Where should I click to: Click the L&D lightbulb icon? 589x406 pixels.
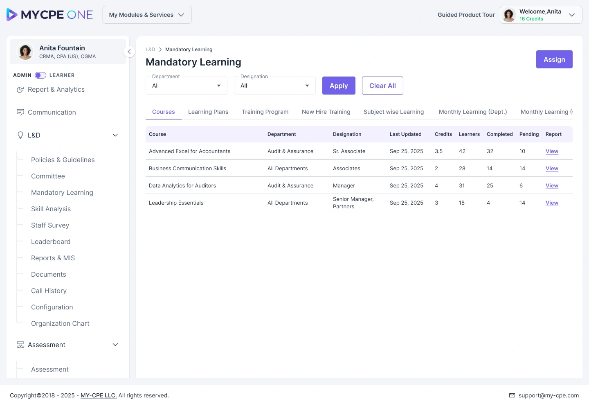[x=20, y=135]
